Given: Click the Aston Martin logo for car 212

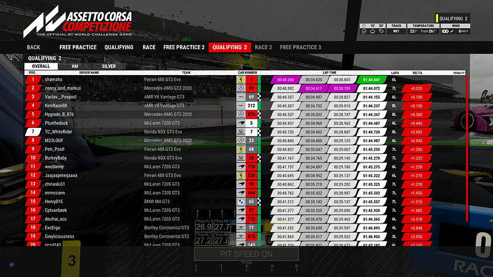Looking at the screenshot, I should click(241, 106).
